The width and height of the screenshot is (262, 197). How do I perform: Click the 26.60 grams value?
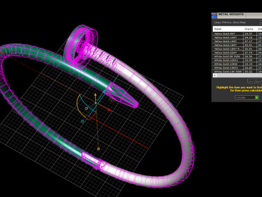[x=248, y=68]
